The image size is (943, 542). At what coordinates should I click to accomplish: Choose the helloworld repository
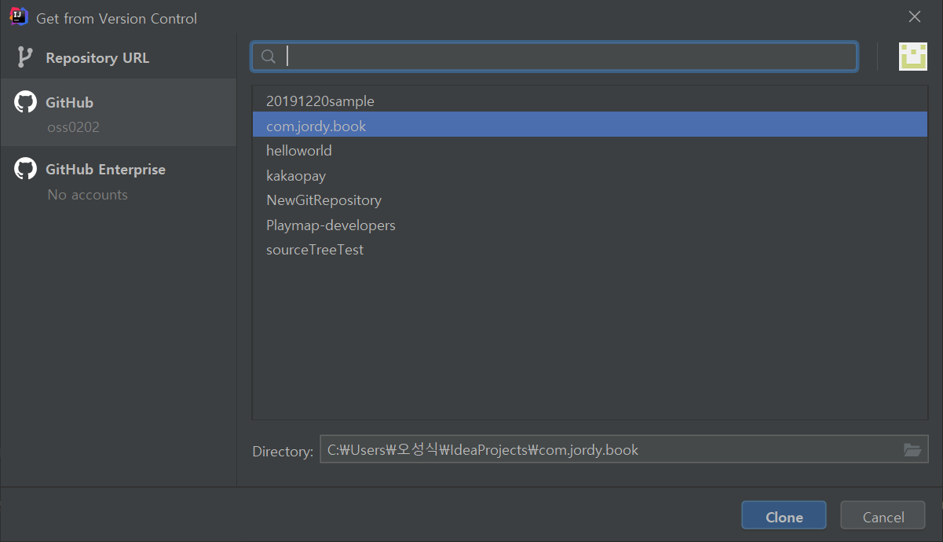point(590,150)
